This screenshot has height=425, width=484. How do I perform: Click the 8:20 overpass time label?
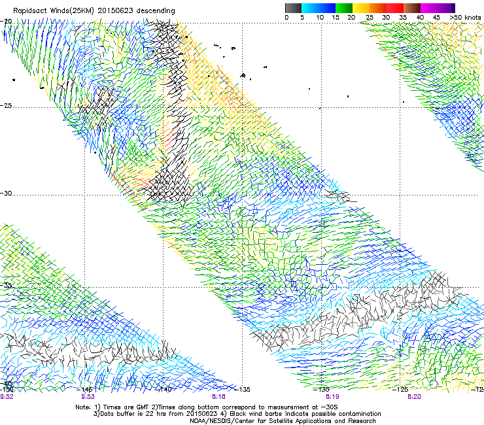414,397
